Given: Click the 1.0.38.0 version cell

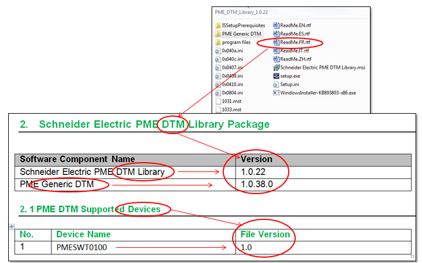Looking at the screenshot, I should (323, 184).
